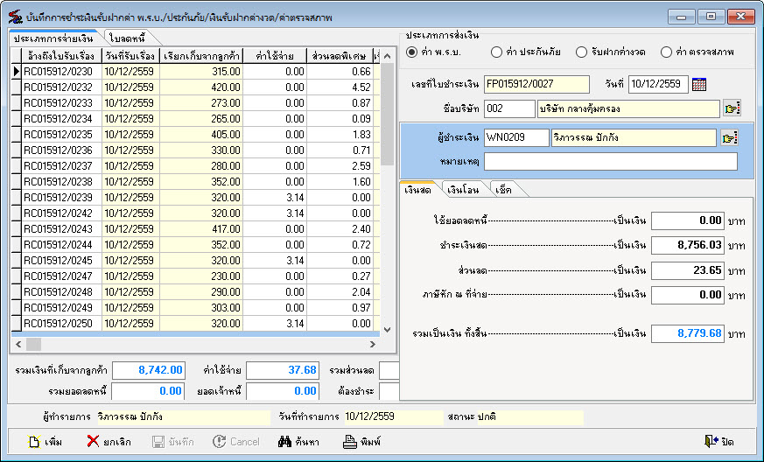The width and height of the screenshot is (764, 462).
Task: Select row RC015912/0244
Action: click(197, 245)
